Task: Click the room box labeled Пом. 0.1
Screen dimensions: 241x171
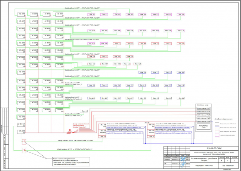Action: 91,15
